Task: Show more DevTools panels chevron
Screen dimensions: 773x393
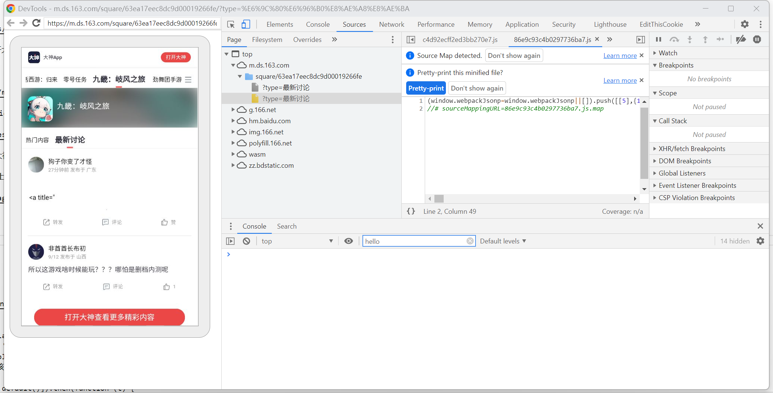Action: pos(698,24)
